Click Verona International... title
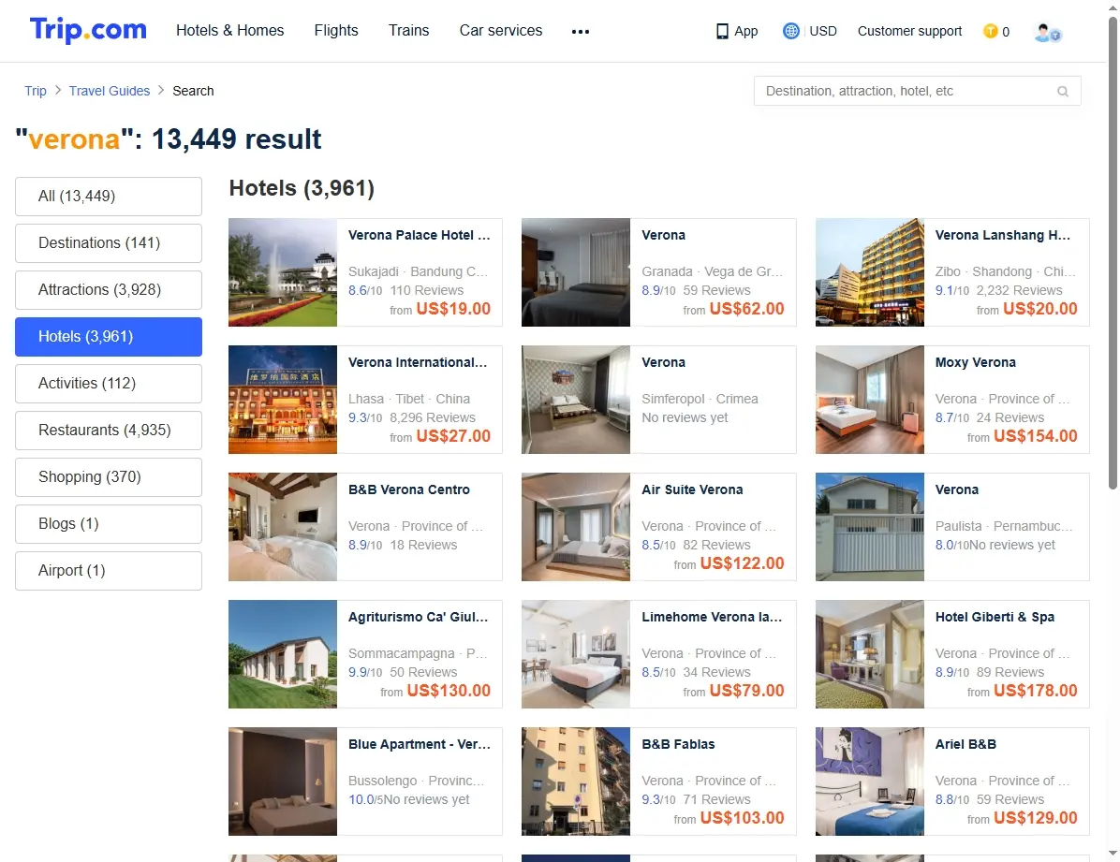 click(418, 362)
